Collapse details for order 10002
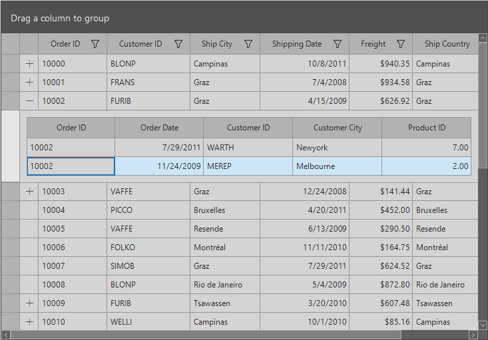This screenshot has height=340, width=488. tap(29, 101)
